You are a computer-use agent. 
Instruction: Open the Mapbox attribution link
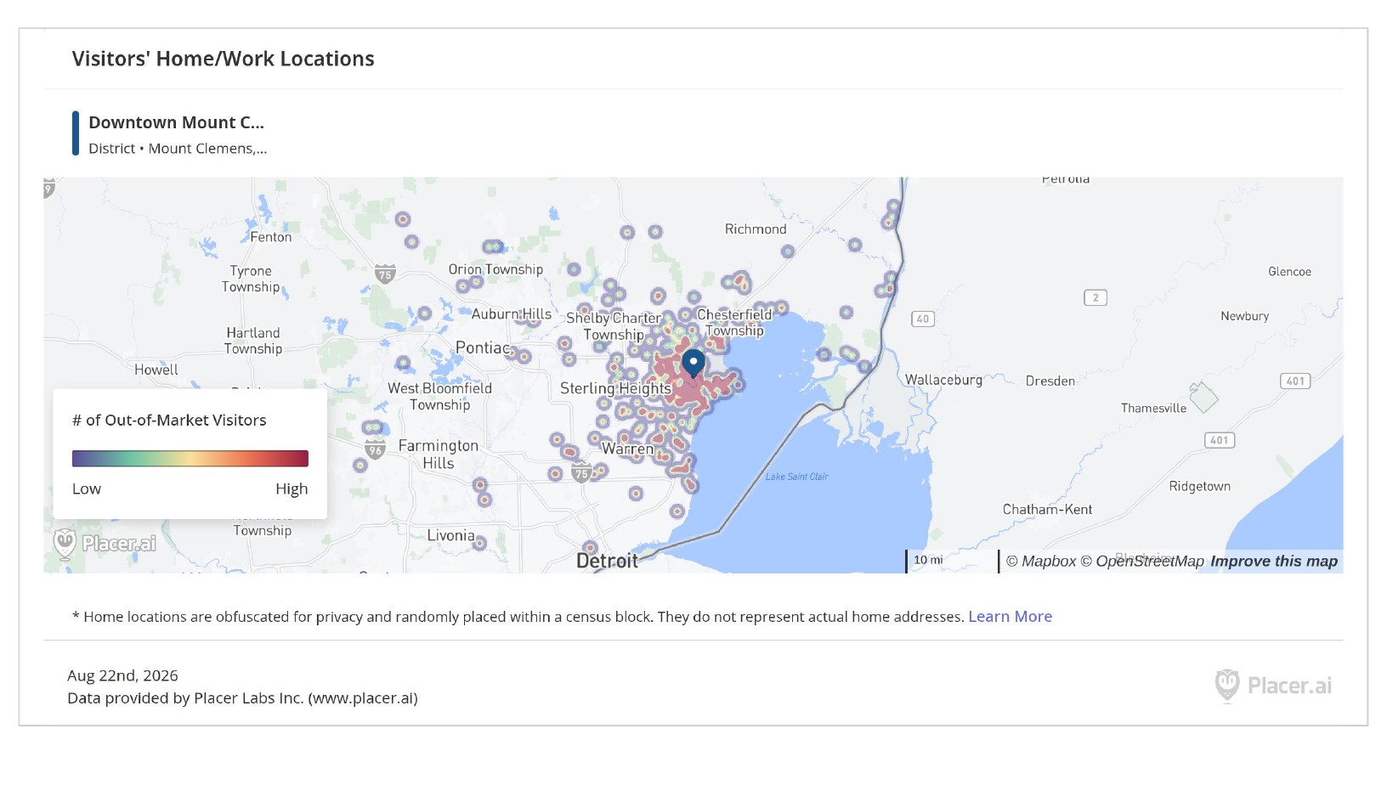click(1041, 561)
